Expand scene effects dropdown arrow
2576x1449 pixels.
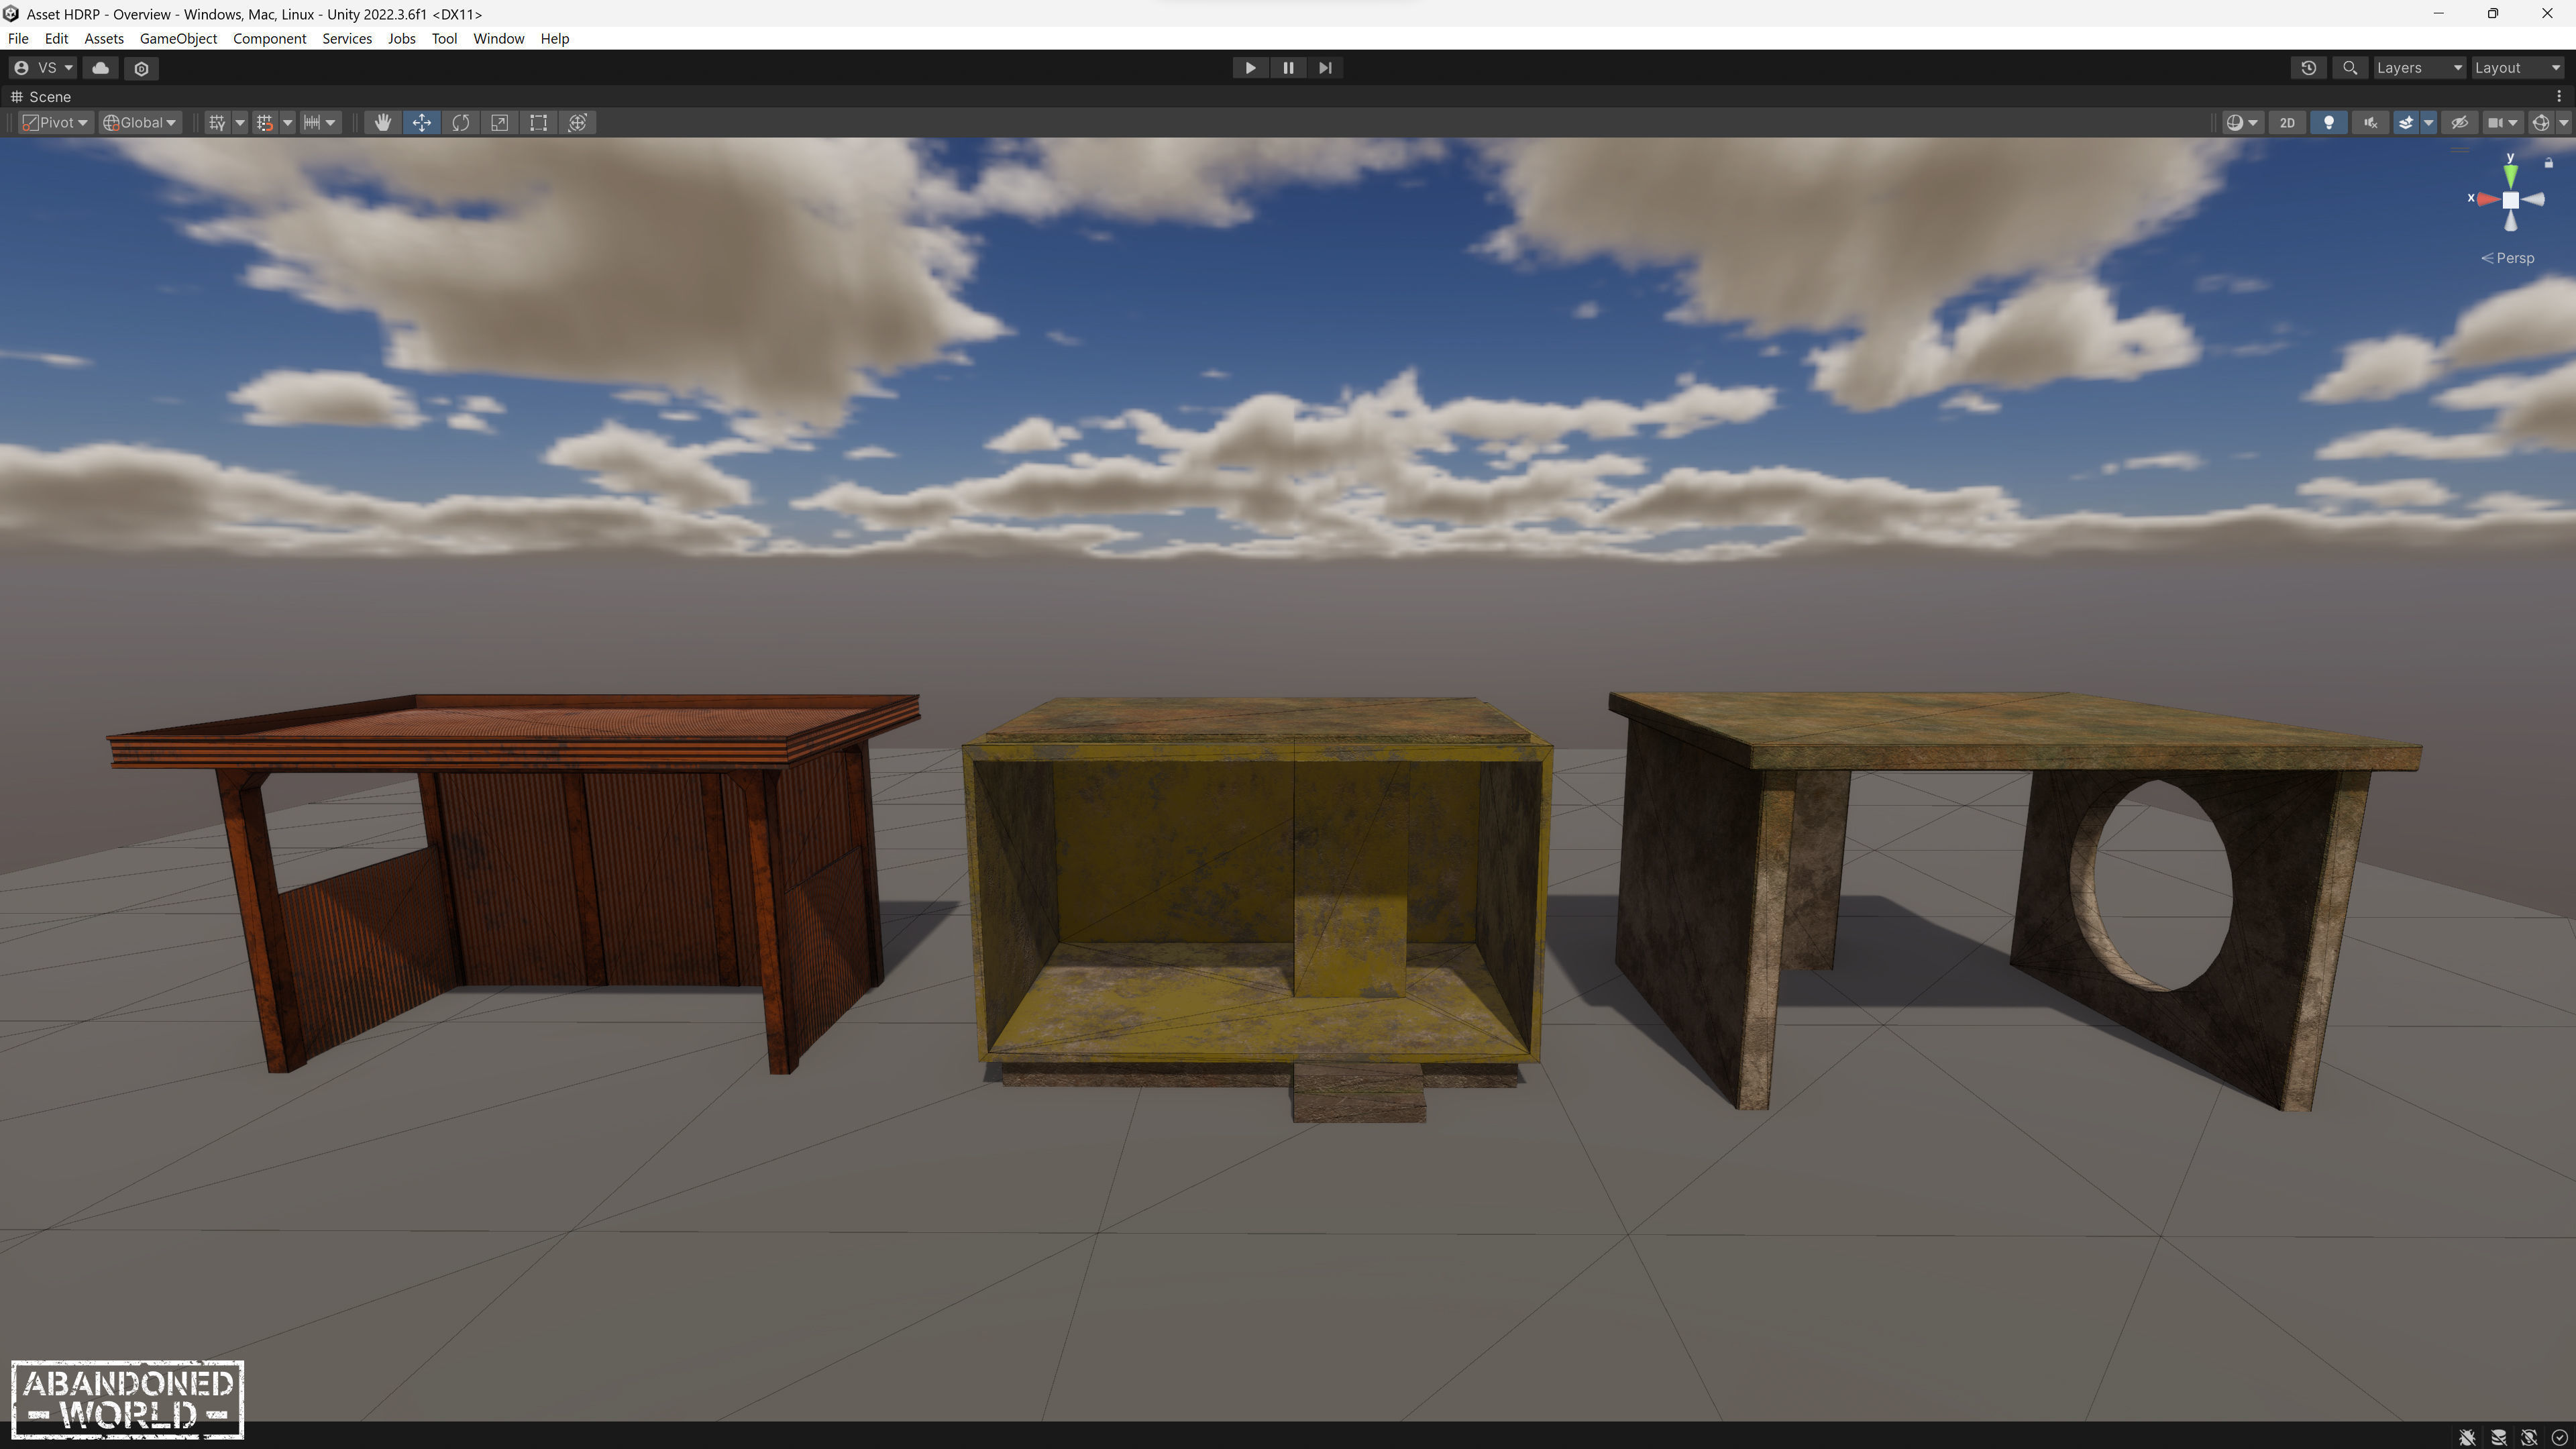coord(2428,123)
